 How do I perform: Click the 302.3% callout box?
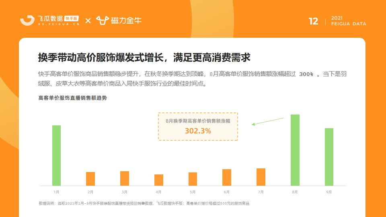pyautogui.click(x=198, y=127)
